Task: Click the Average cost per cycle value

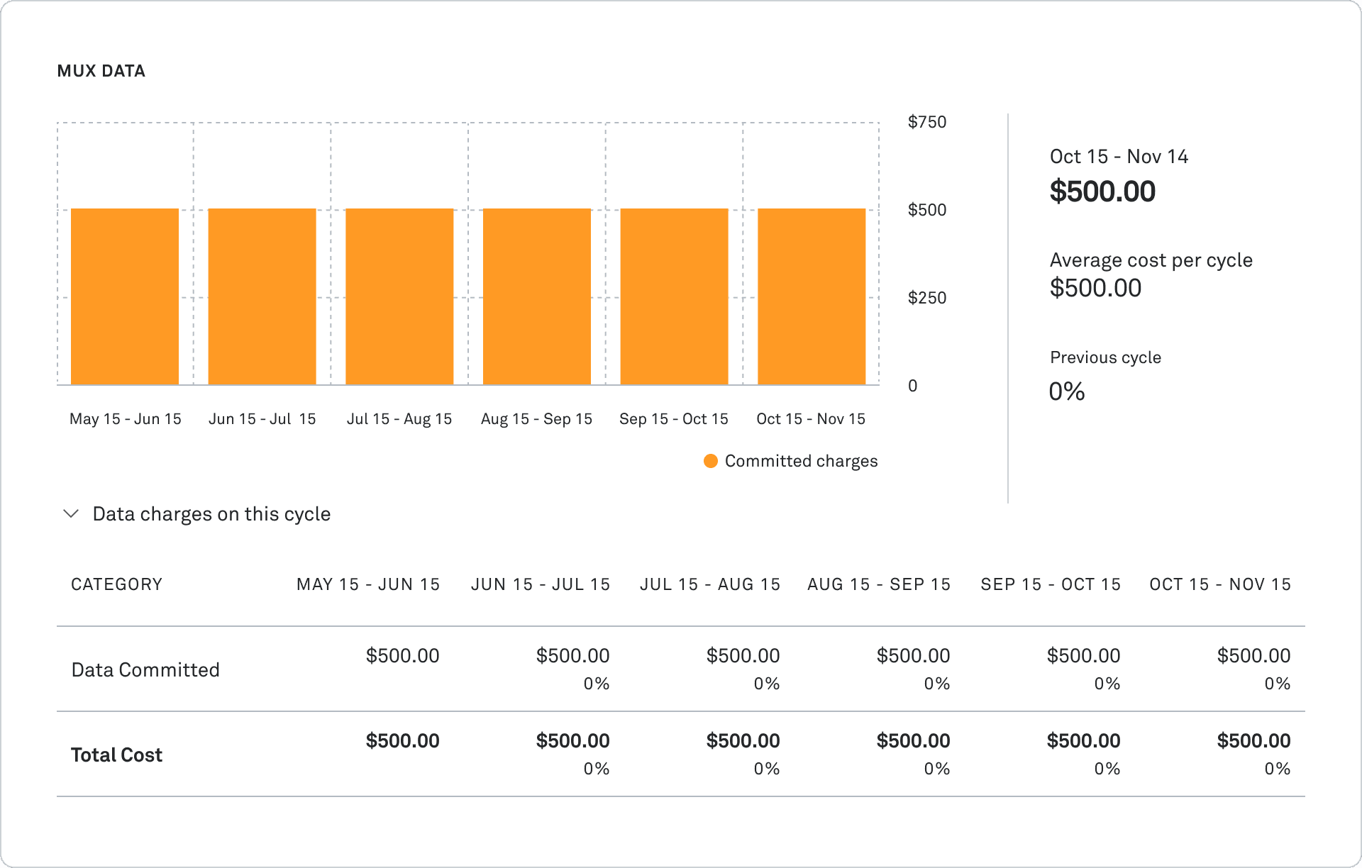Action: tap(1096, 288)
